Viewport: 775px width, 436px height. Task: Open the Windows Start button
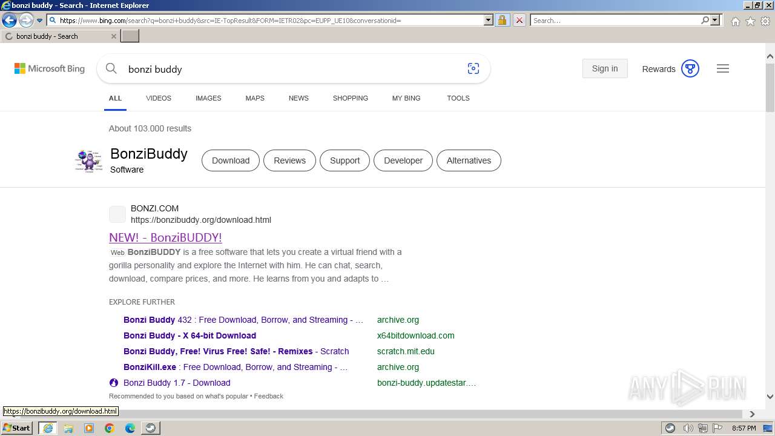(x=17, y=428)
